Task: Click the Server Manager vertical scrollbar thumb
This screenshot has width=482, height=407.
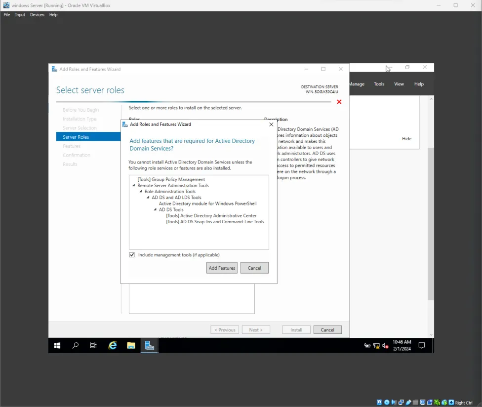Action: tap(431, 224)
